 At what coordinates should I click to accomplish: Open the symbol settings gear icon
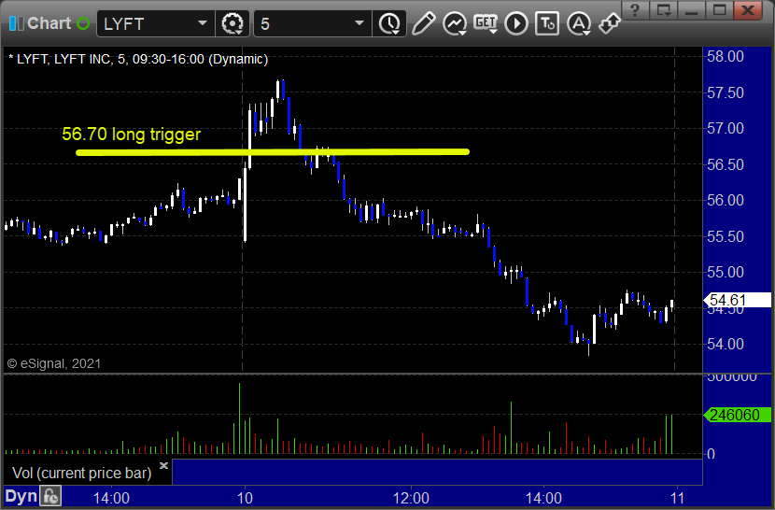(232, 23)
